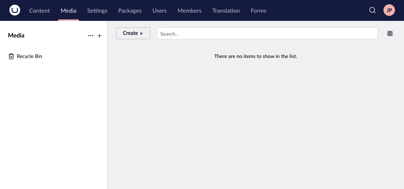Open the Forms section
This screenshot has width=404, height=189.
point(258,10)
